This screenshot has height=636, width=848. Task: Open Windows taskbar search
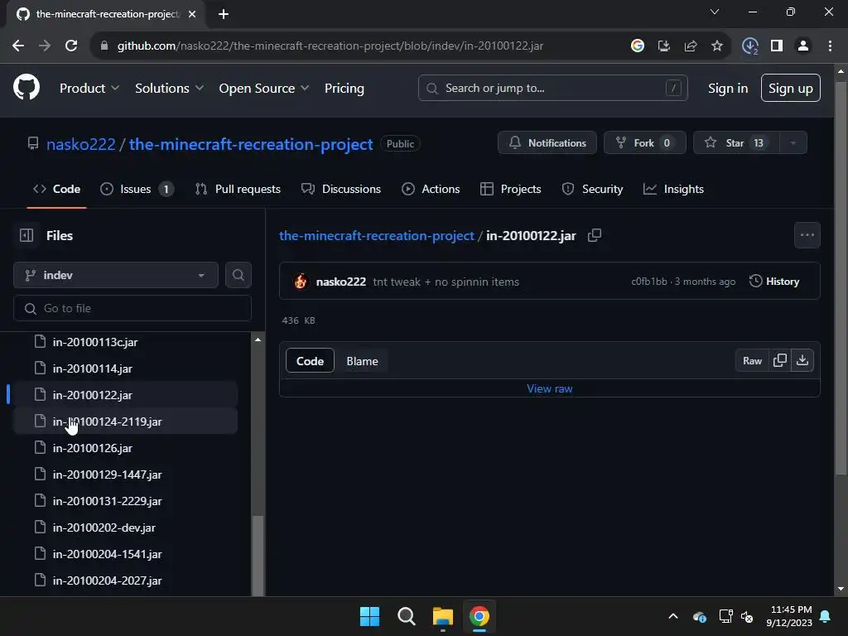(x=406, y=616)
